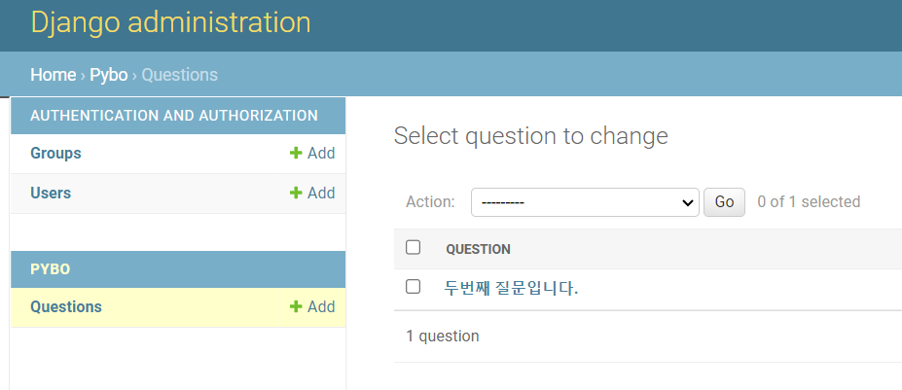
Task: Check the box for 두번째 질문입니다.
Action: point(413,287)
